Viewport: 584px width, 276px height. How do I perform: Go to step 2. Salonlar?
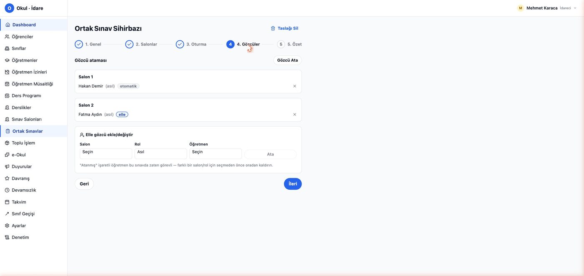coord(141,44)
